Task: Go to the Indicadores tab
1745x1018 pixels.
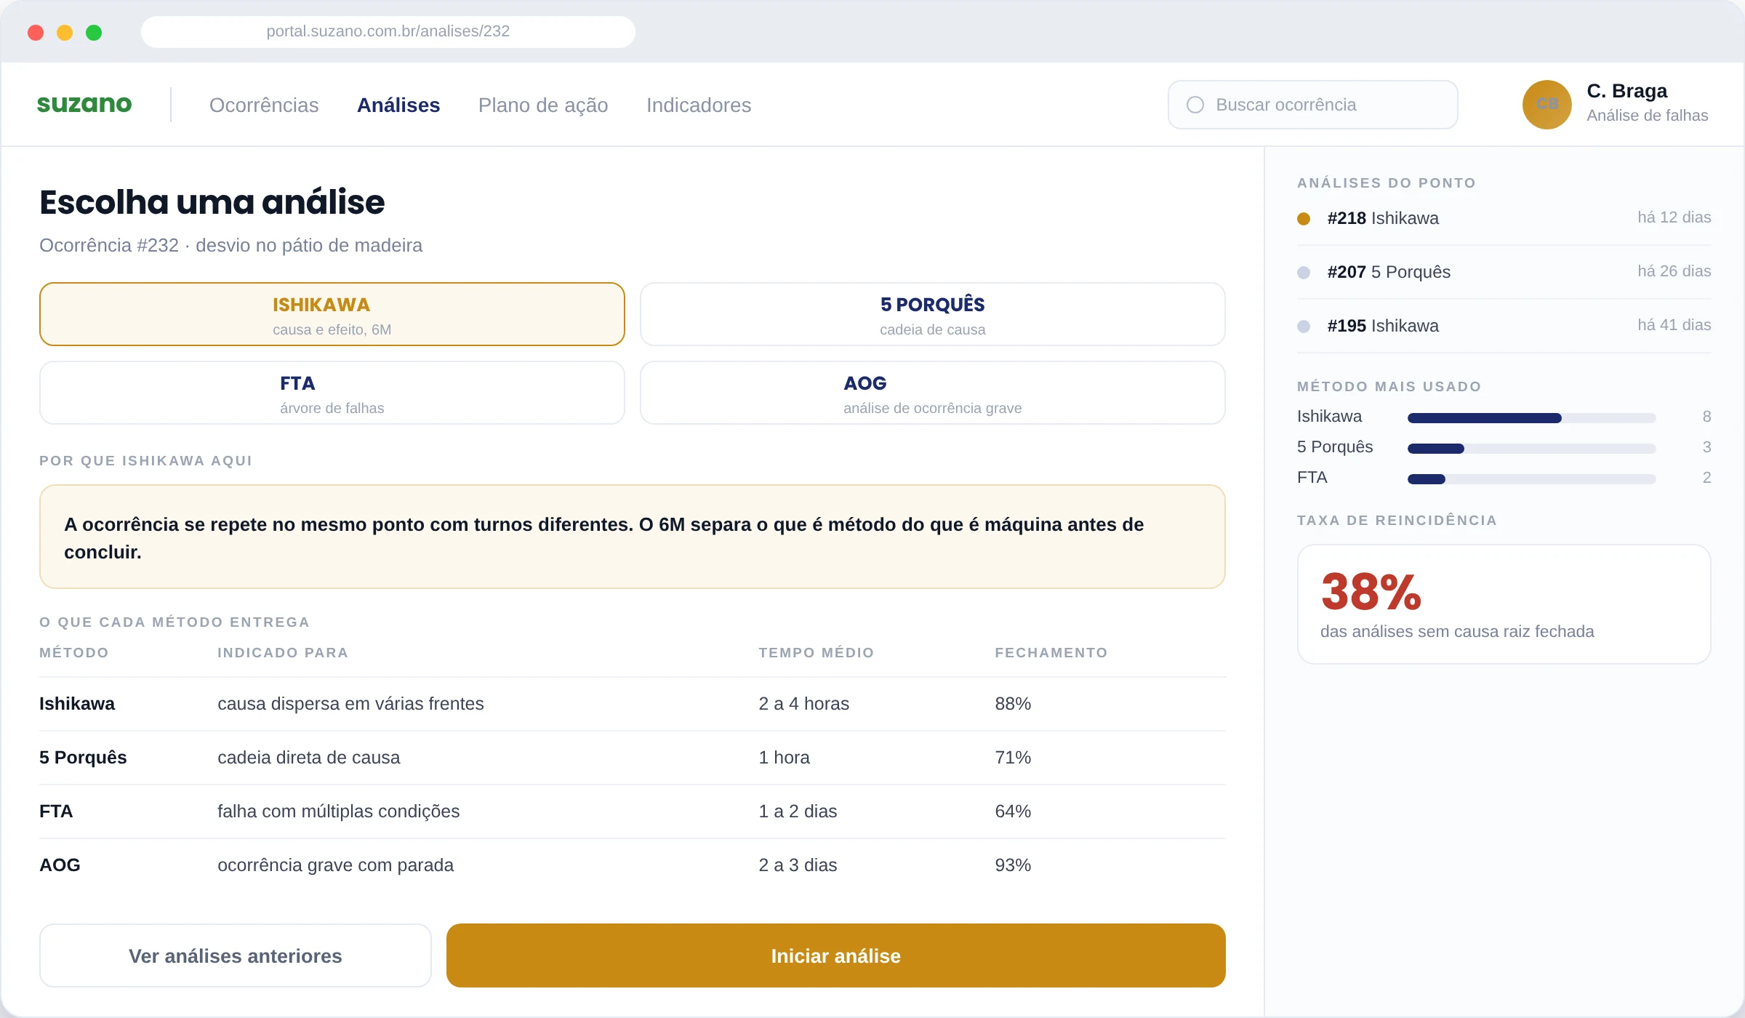Action: [x=699, y=105]
